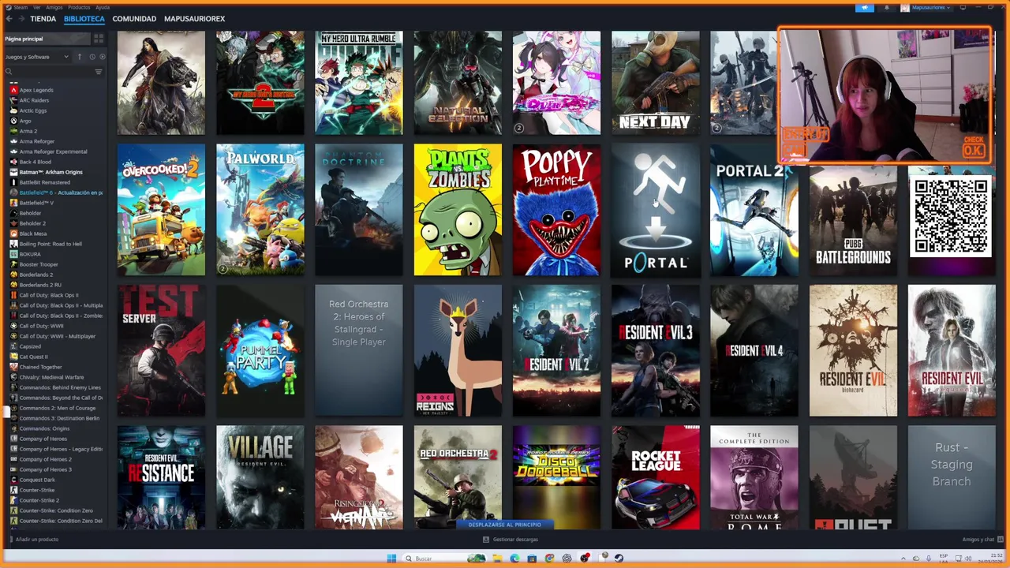The image size is (1010, 568).
Task: Open File Explorer in the taskbar
Action: [497, 559]
